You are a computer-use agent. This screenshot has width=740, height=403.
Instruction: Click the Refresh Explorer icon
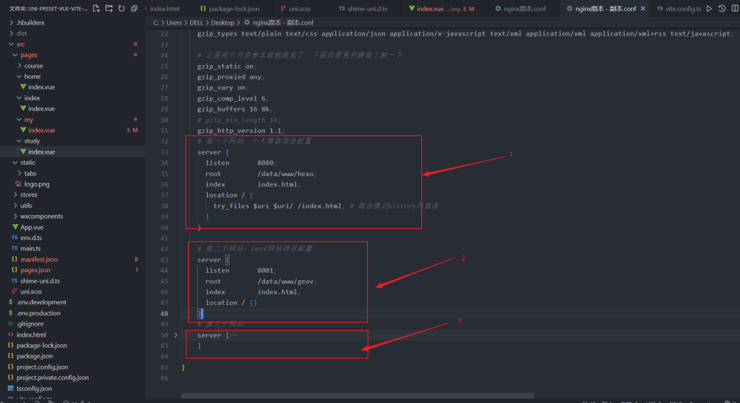coord(121,8)
